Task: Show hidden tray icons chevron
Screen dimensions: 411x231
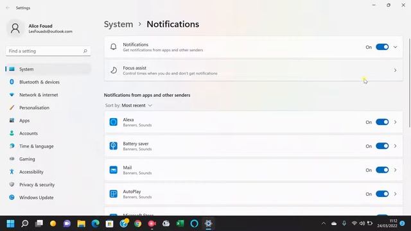Action: pyautogui.click(x=324, y=223)
